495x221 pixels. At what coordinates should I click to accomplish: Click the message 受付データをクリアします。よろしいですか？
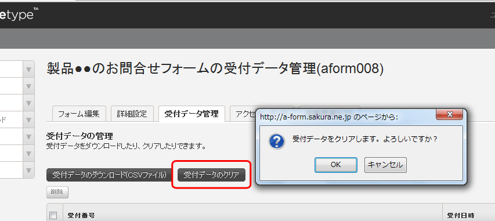click(365, 139)
